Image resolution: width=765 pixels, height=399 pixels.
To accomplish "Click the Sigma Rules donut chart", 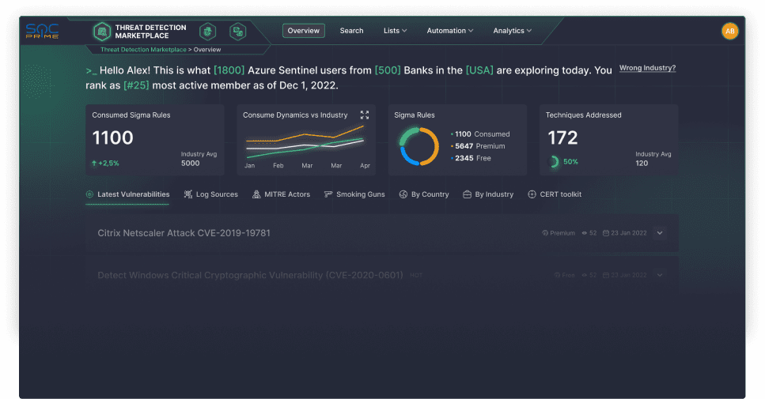I will (x=419, y=146).
